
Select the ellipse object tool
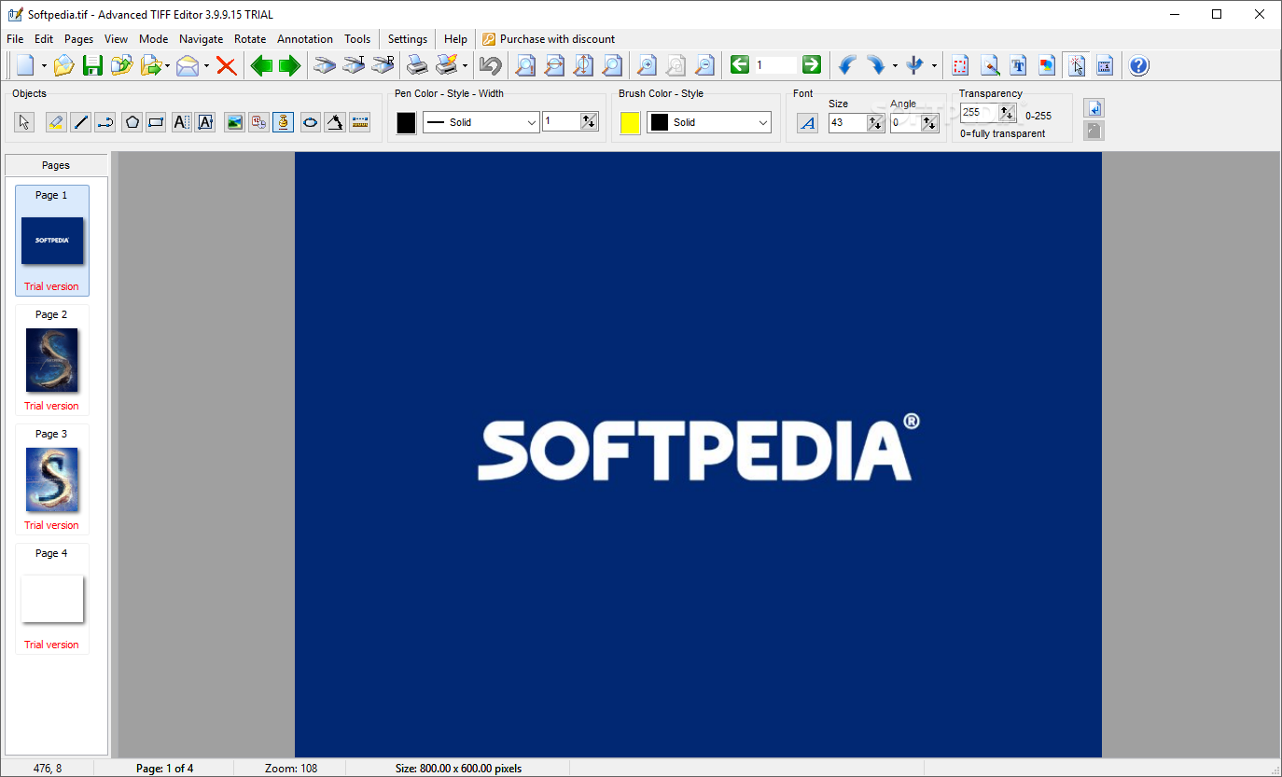coord(310,122)
